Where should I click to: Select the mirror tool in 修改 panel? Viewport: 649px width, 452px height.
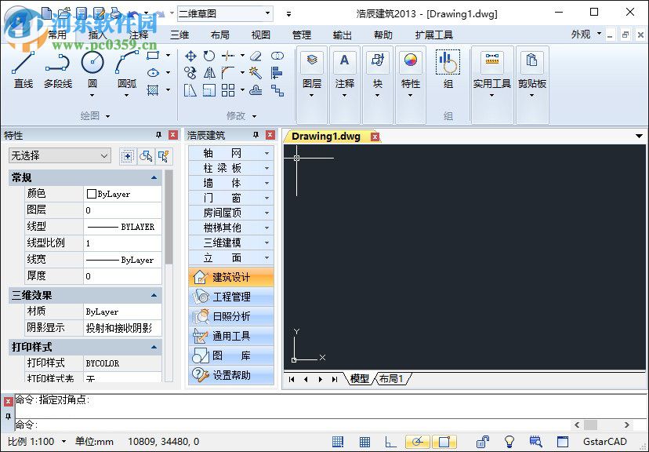(x=209, y=72)
